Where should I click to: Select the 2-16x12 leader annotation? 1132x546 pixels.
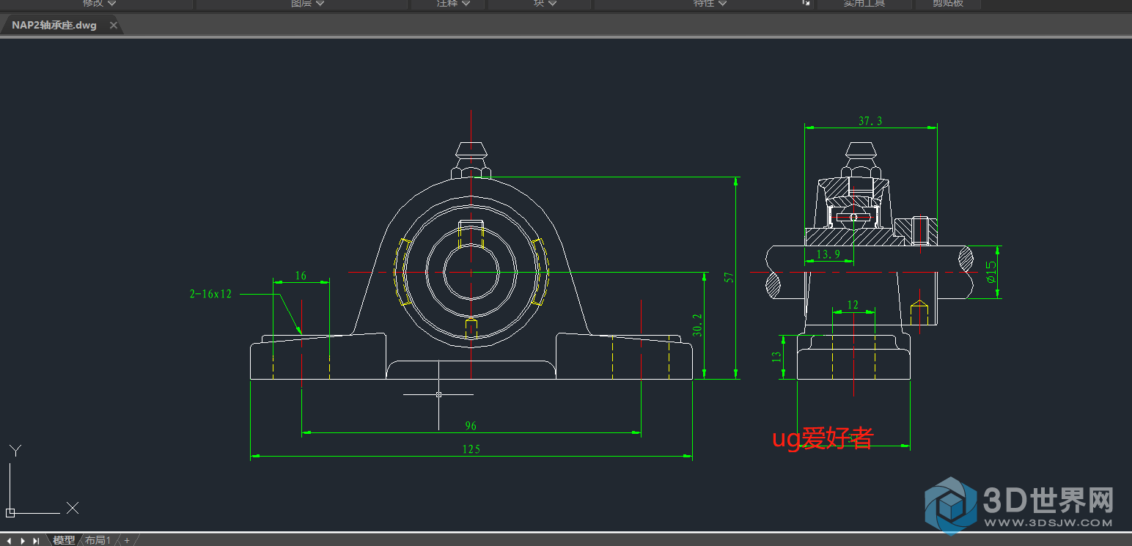[x=210, y=294]
